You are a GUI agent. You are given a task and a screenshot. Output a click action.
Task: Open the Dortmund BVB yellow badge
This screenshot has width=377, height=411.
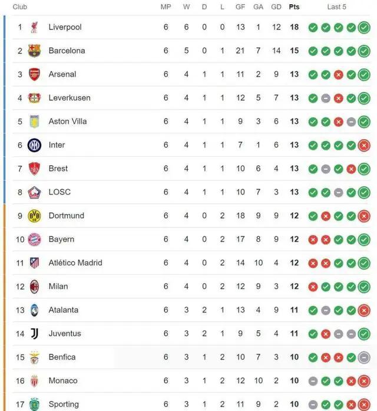pyautogui.click(x=34, y=216)
